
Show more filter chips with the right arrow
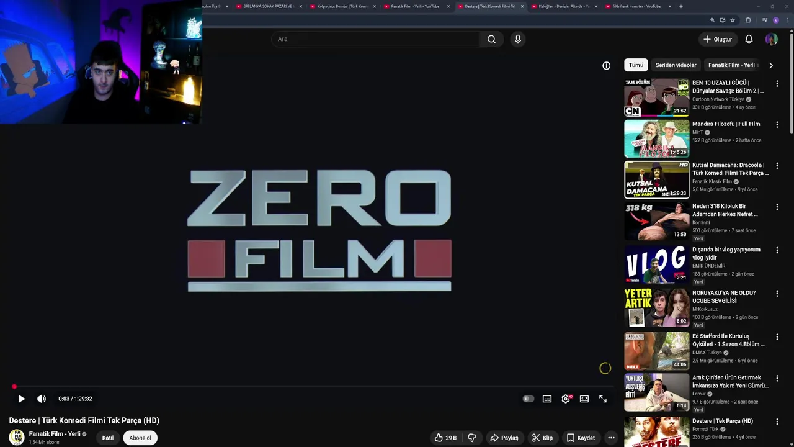[771, 65]
